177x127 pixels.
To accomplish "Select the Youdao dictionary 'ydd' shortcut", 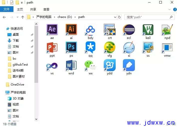I will (x=110, y=67).
